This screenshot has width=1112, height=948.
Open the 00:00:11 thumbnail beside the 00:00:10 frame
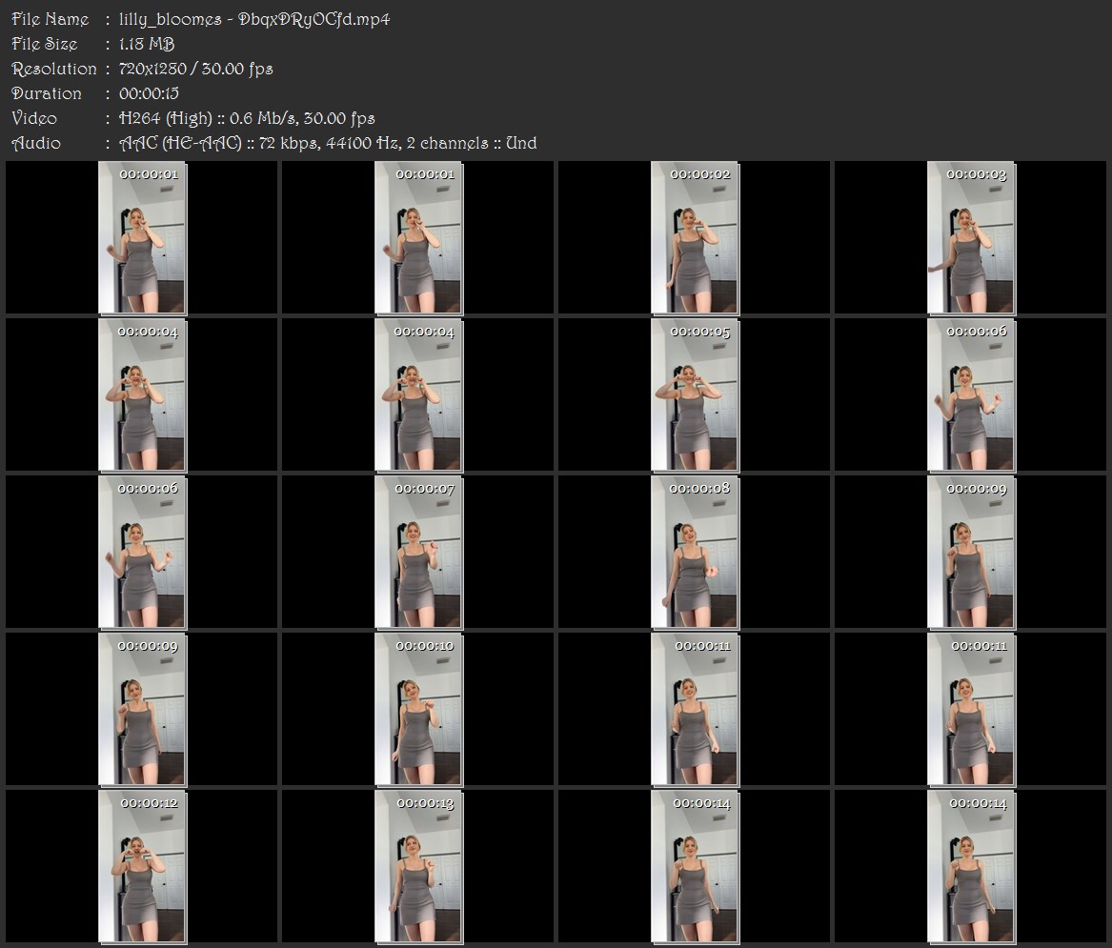[x=695, y=710]
